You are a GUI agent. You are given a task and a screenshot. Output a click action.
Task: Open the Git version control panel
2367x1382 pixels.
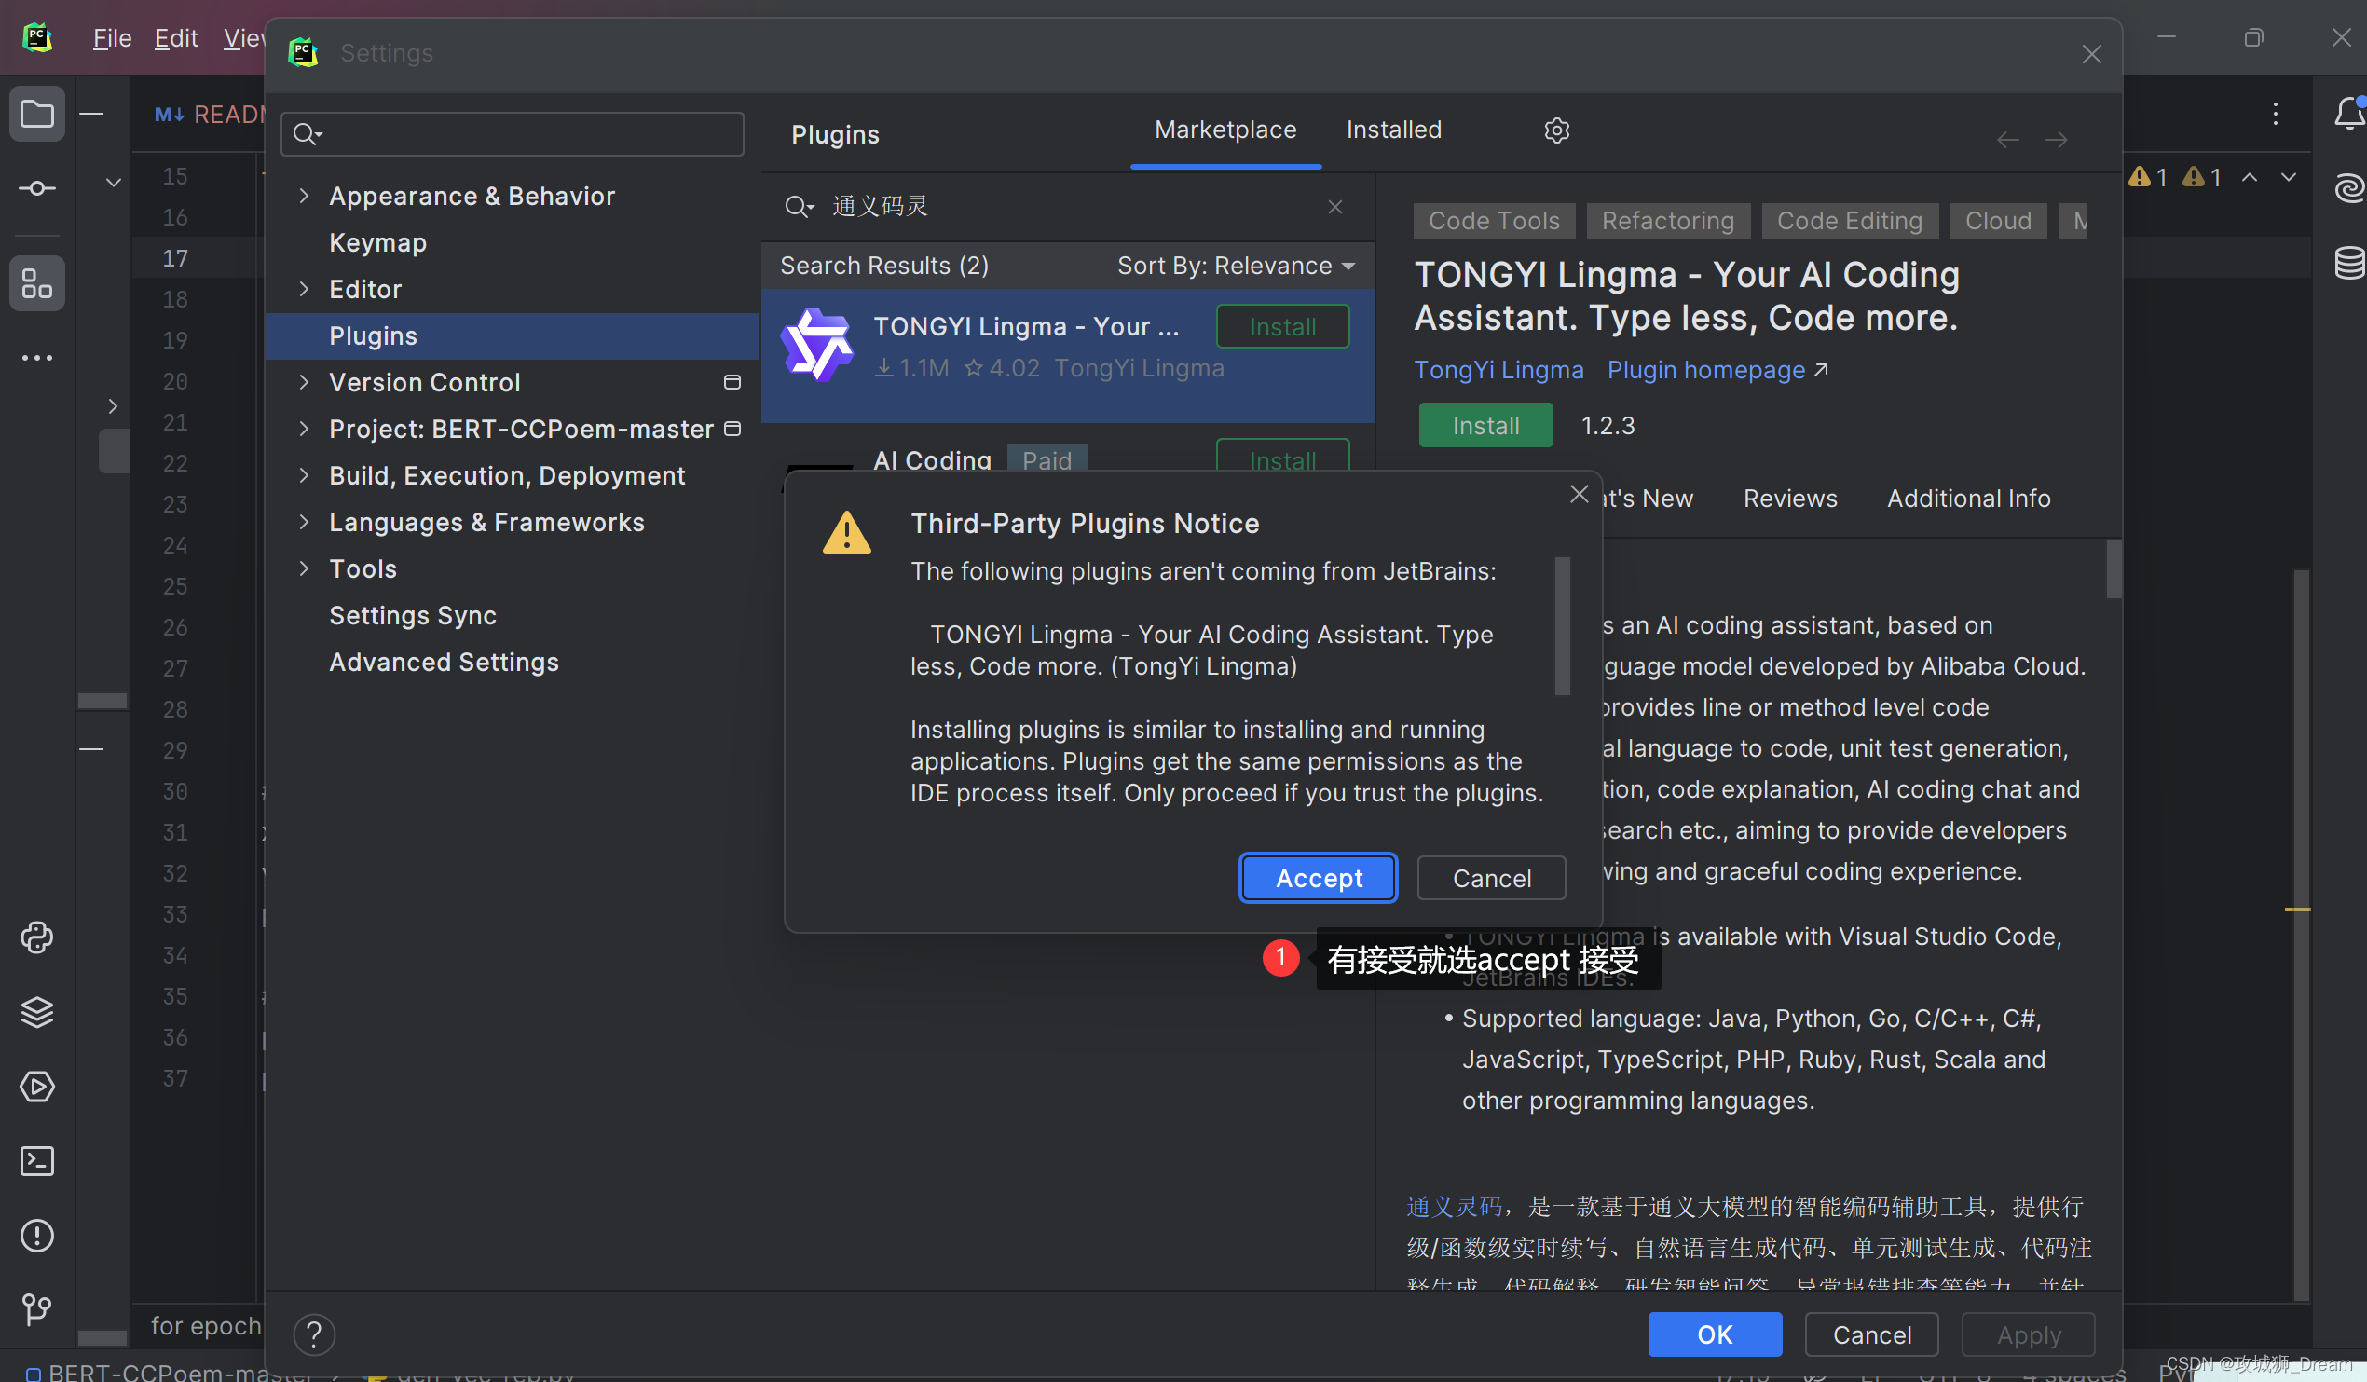pos(36,1308)
